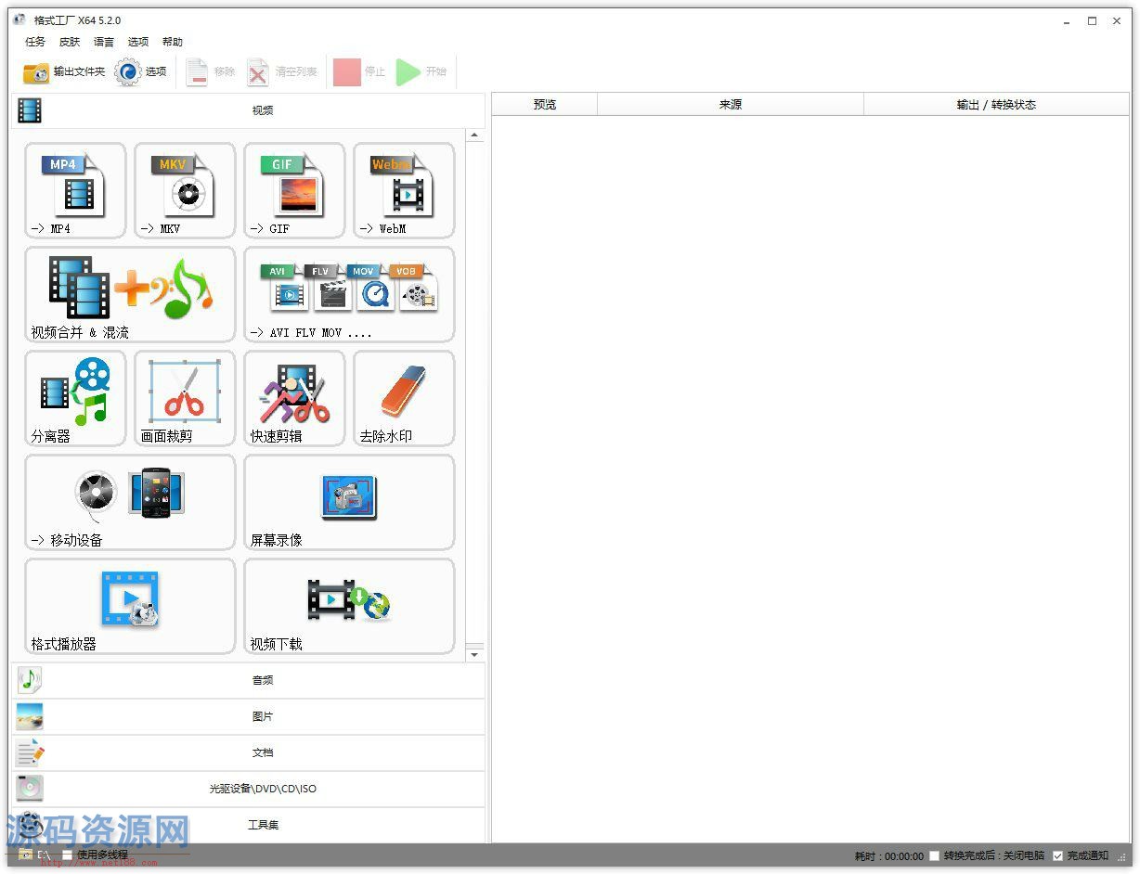Screen dimensions: 1140x874
Task: Click the 清空列表 toolbar button
Action: 282,71
